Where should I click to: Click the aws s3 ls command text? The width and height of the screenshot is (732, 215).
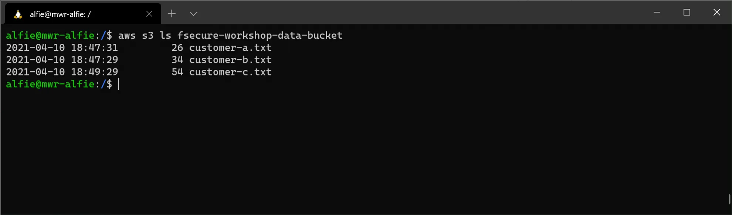click(145, 35)
